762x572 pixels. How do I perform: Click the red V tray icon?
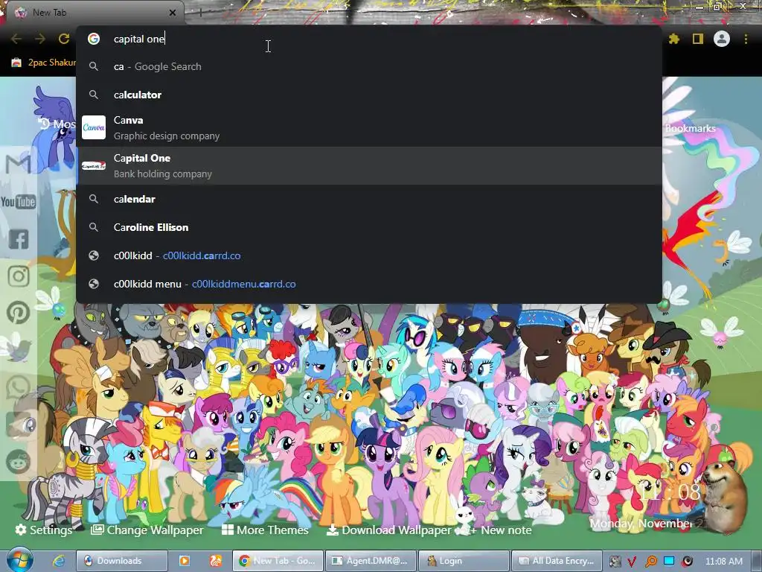point(632,561)
